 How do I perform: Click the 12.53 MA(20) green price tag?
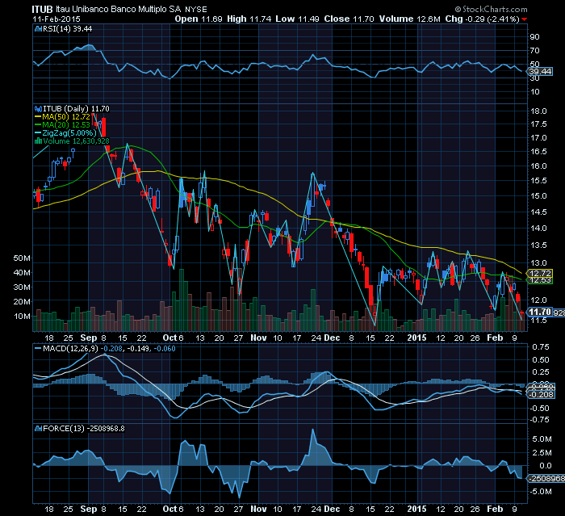pyautogui.click(x=540, y=280)
